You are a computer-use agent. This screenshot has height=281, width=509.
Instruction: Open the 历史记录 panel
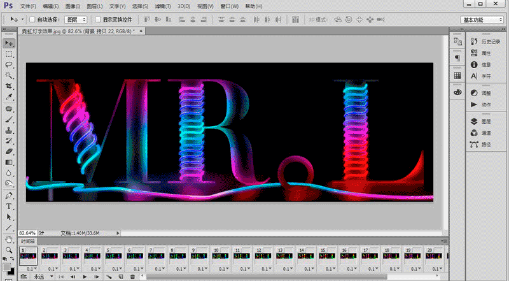(x=485, y=41)
